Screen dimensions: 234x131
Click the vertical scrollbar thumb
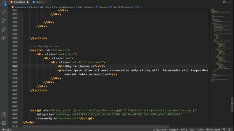coord(232,104)
